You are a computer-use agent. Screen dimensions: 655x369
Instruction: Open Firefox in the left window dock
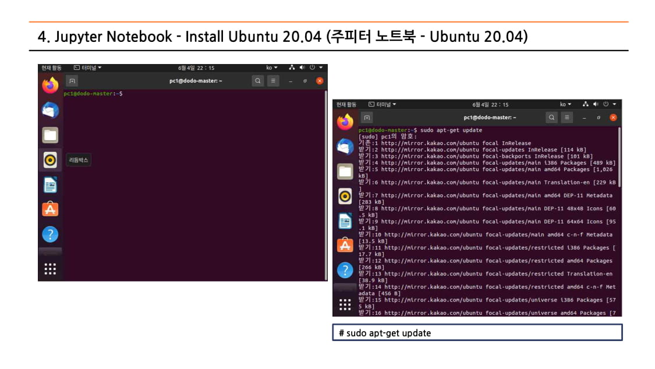click(50, 85)
